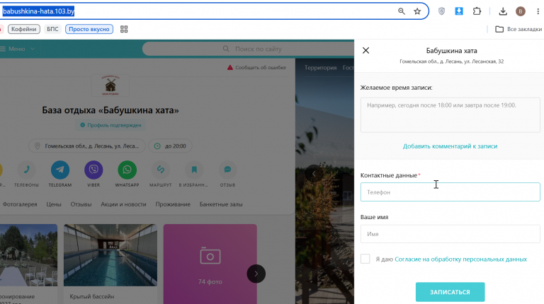Open the wedding arch photo thumbnail
544x304 pixels.
(28, 255)
